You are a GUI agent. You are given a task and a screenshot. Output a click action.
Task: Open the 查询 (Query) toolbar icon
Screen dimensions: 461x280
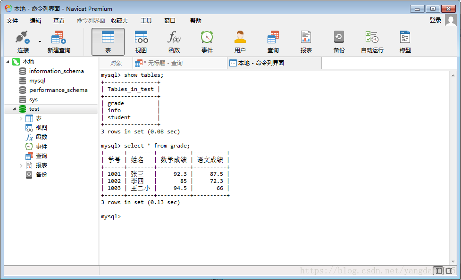pos(273,41)
